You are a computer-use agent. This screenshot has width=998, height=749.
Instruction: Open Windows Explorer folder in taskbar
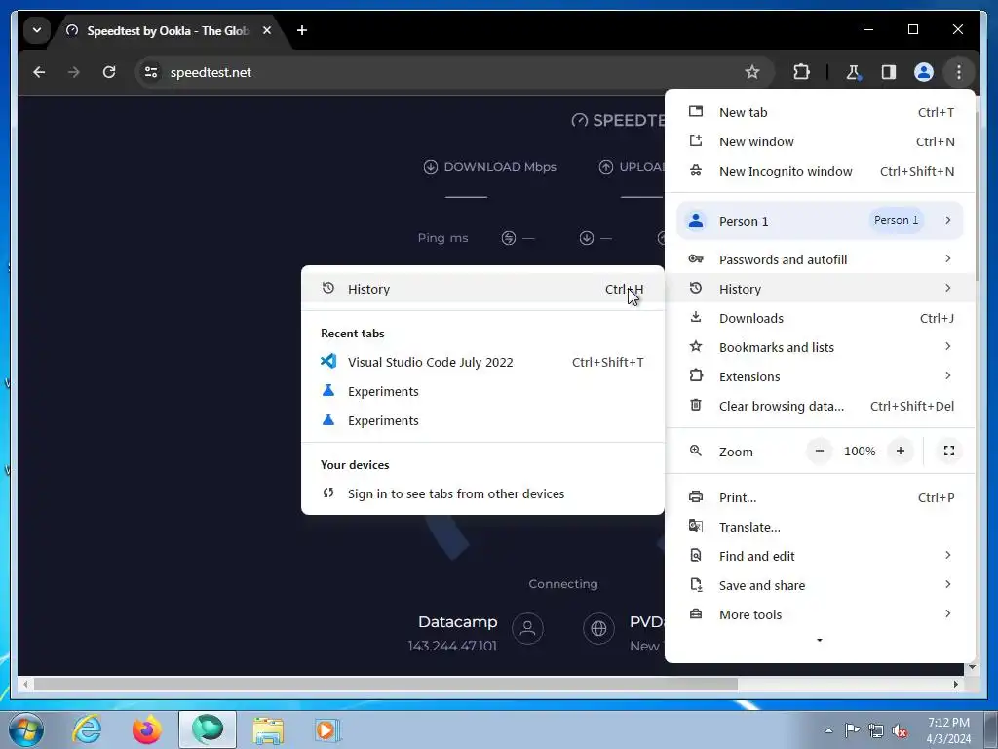tap(268, 729)
